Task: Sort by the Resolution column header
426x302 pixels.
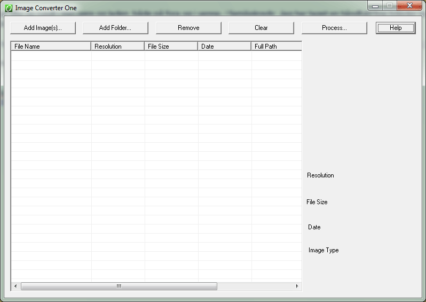Action: point(118,47)
